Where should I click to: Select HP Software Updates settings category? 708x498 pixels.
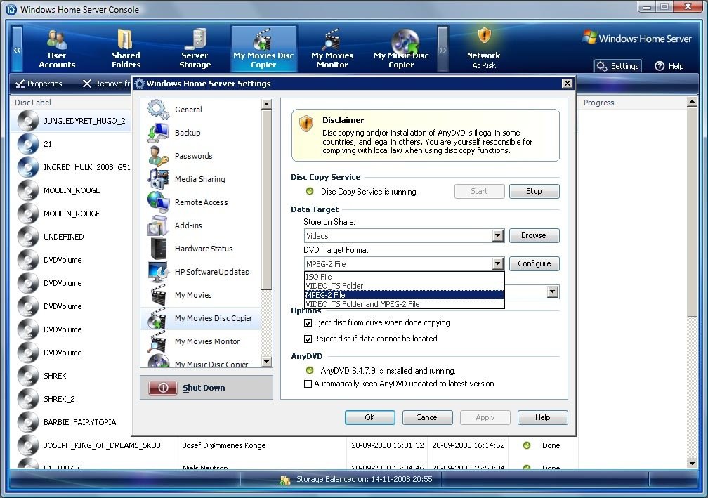pyautogui.click(x=200, y=272)
